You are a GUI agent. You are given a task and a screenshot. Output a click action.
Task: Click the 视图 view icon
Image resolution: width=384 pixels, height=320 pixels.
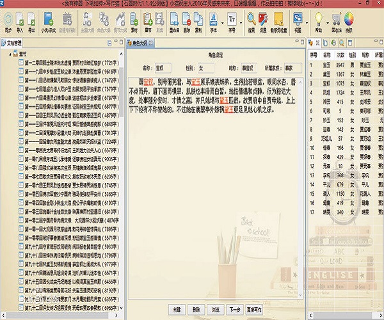tap(298, 23)
